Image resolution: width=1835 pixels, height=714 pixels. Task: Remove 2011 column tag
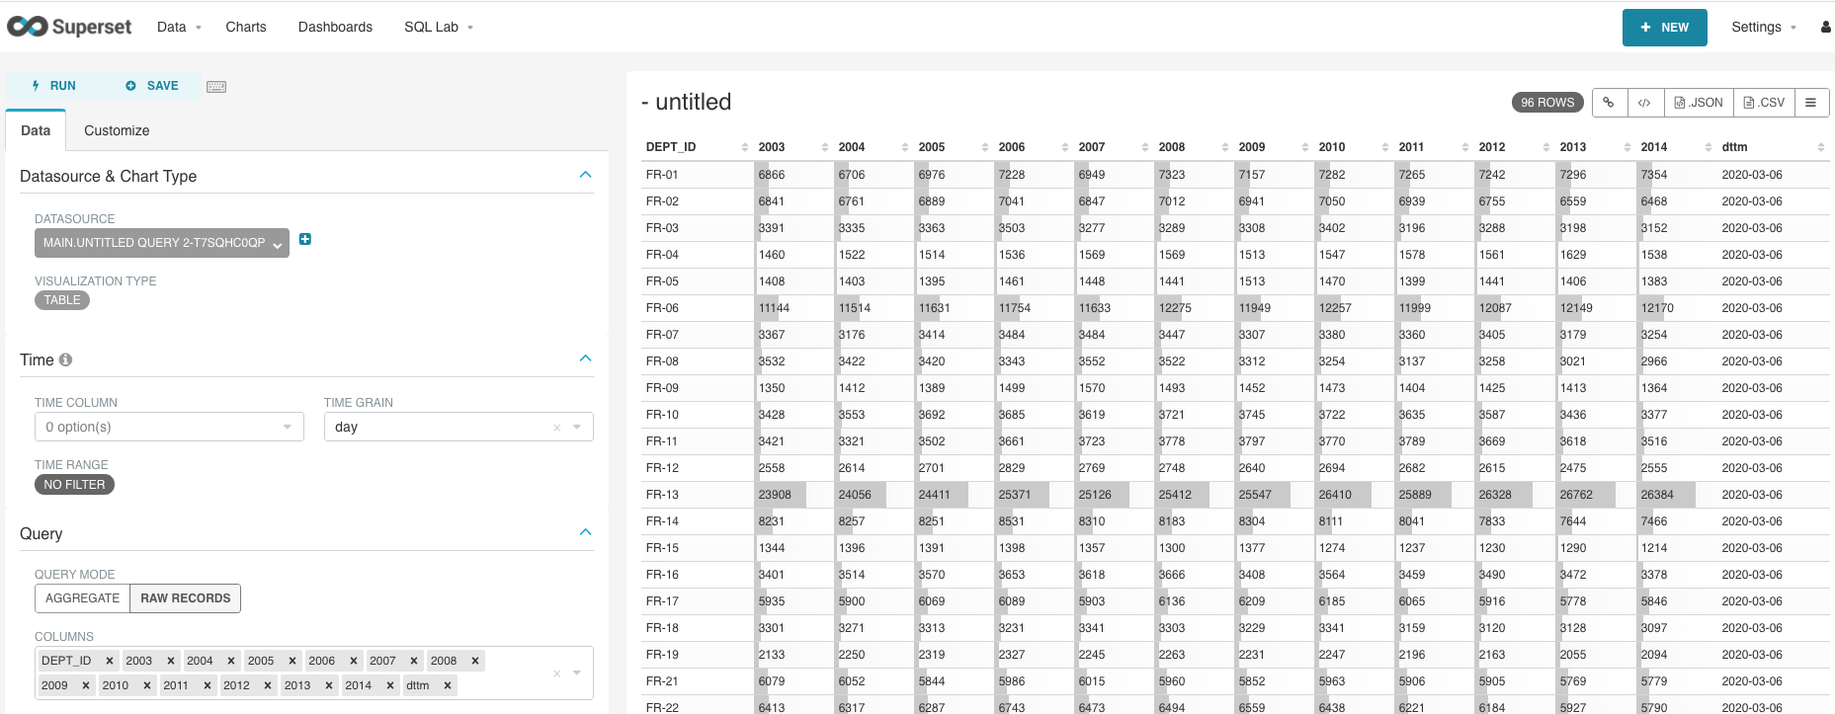click(x=208, y=685)
